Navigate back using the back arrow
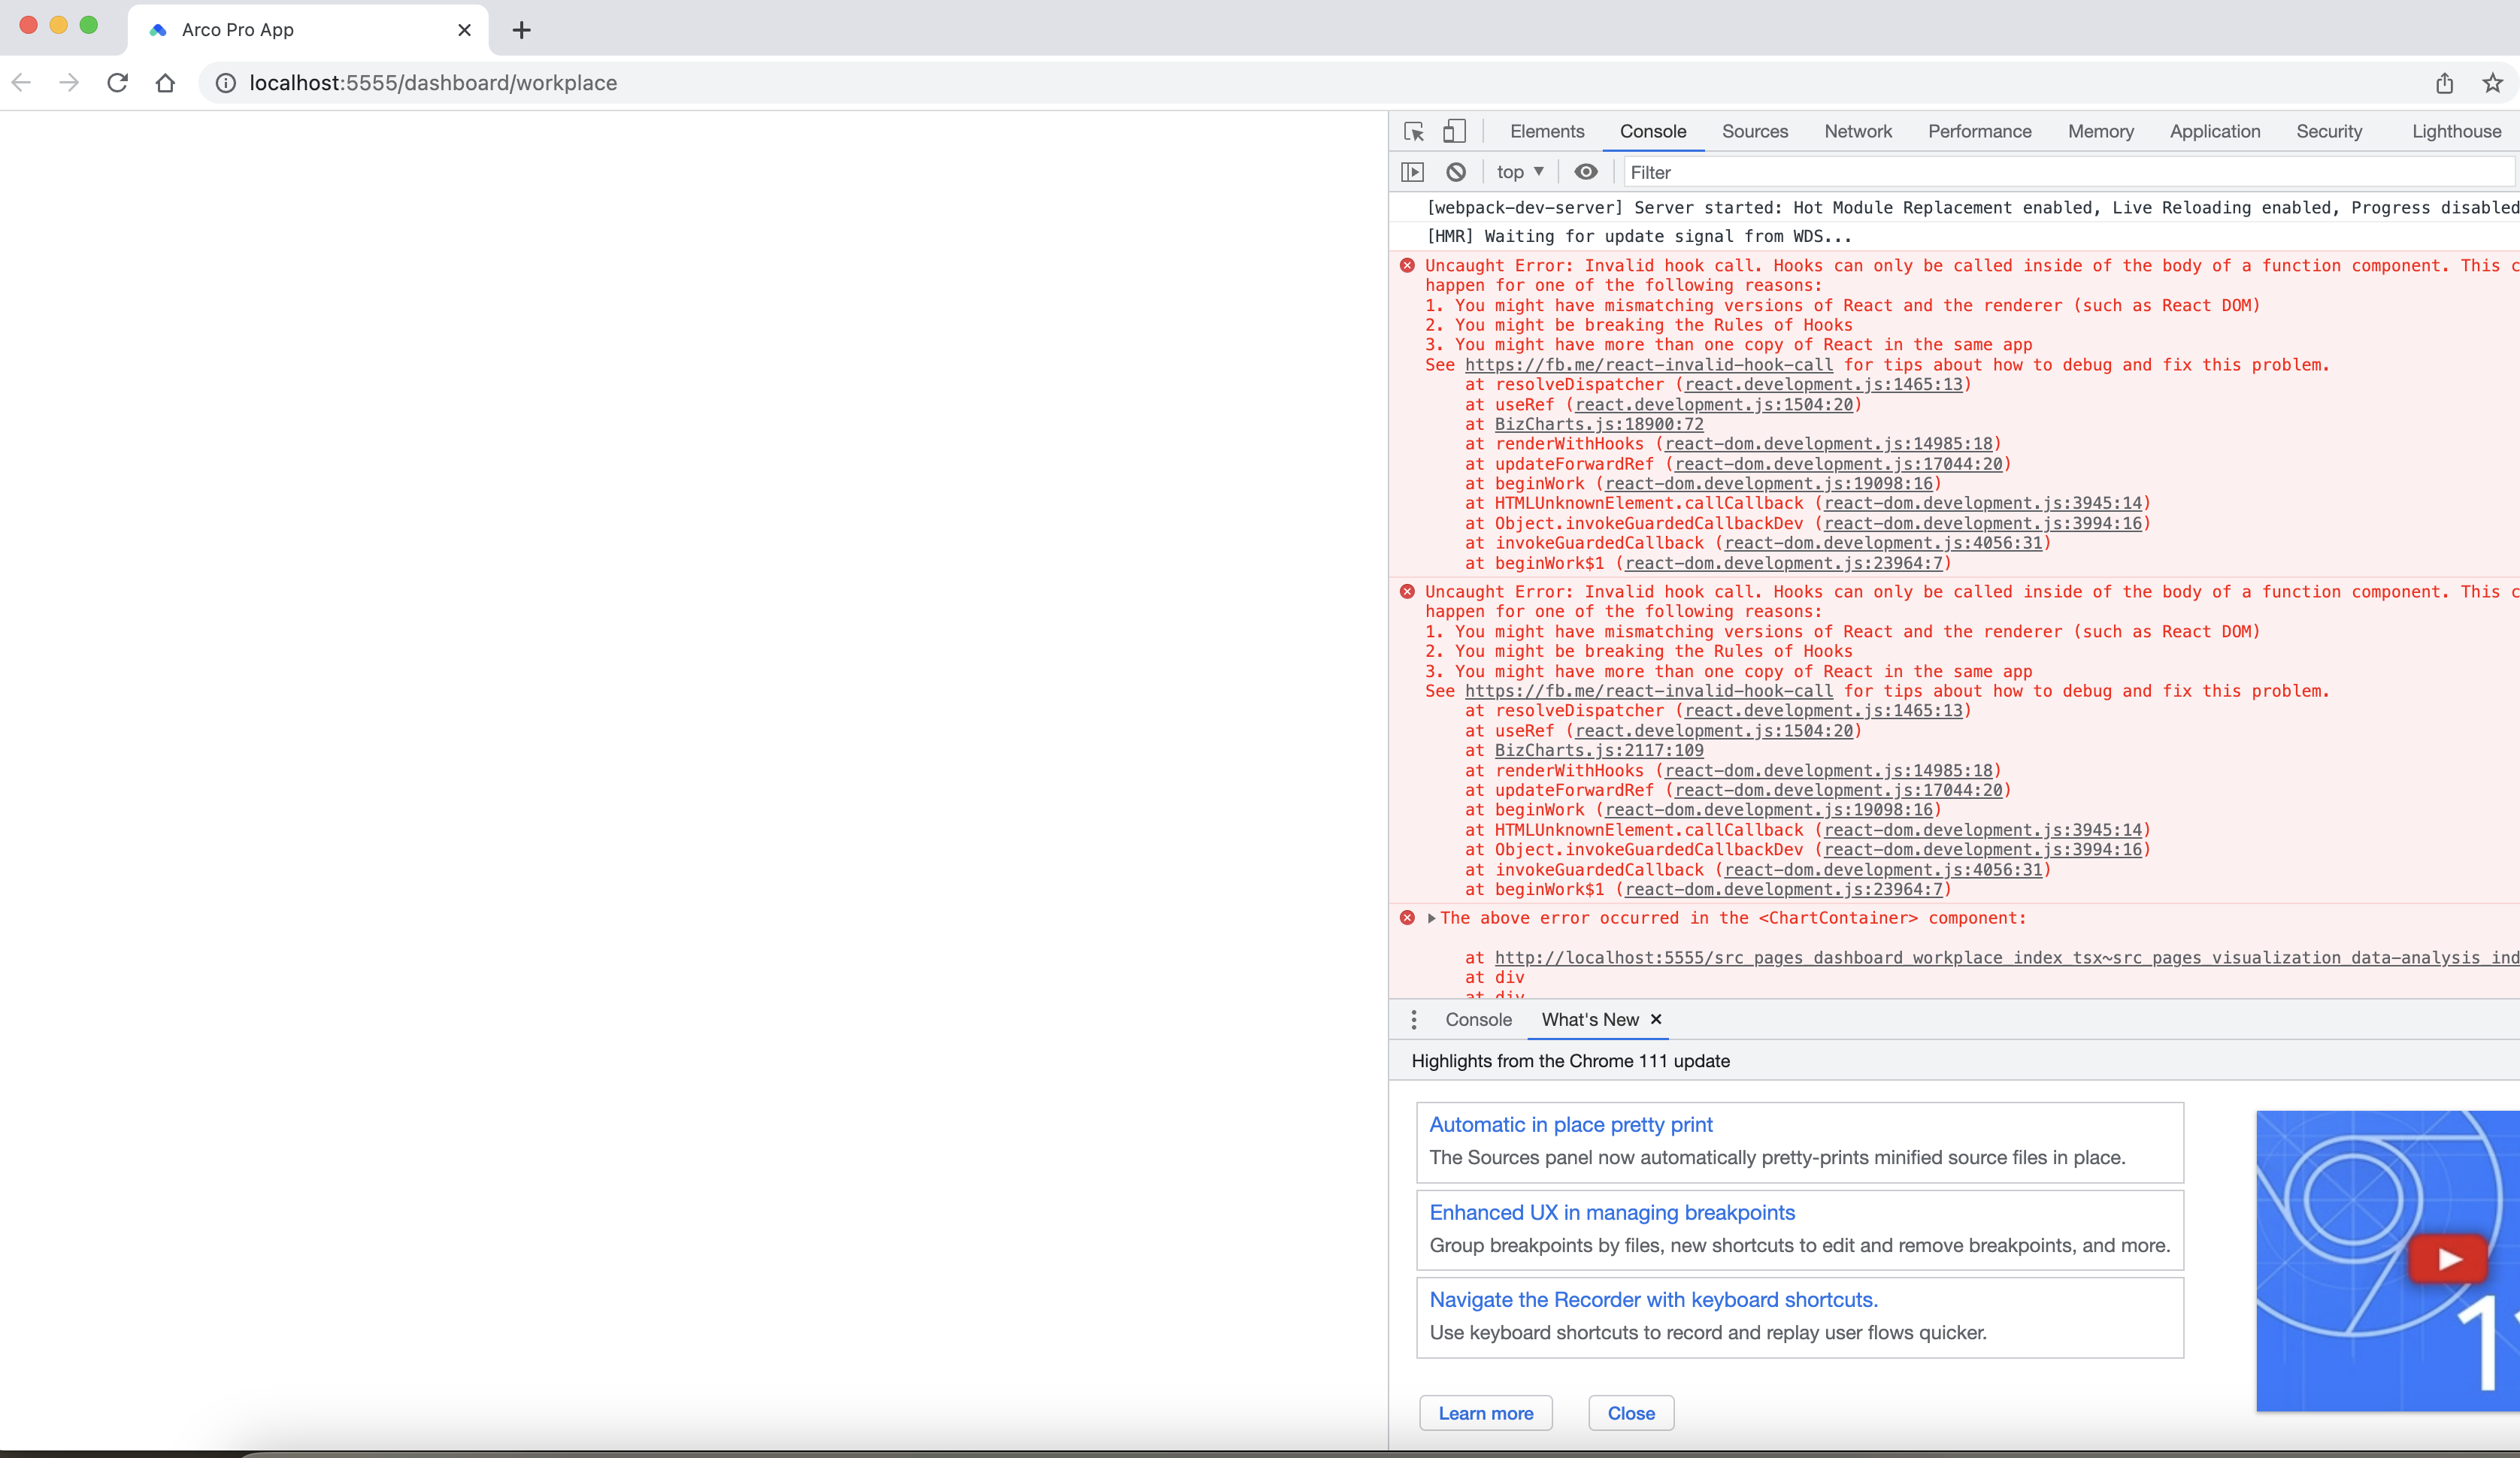Image resolution: width=2520 pixels, height=1458 pixels. pos(21,83)
